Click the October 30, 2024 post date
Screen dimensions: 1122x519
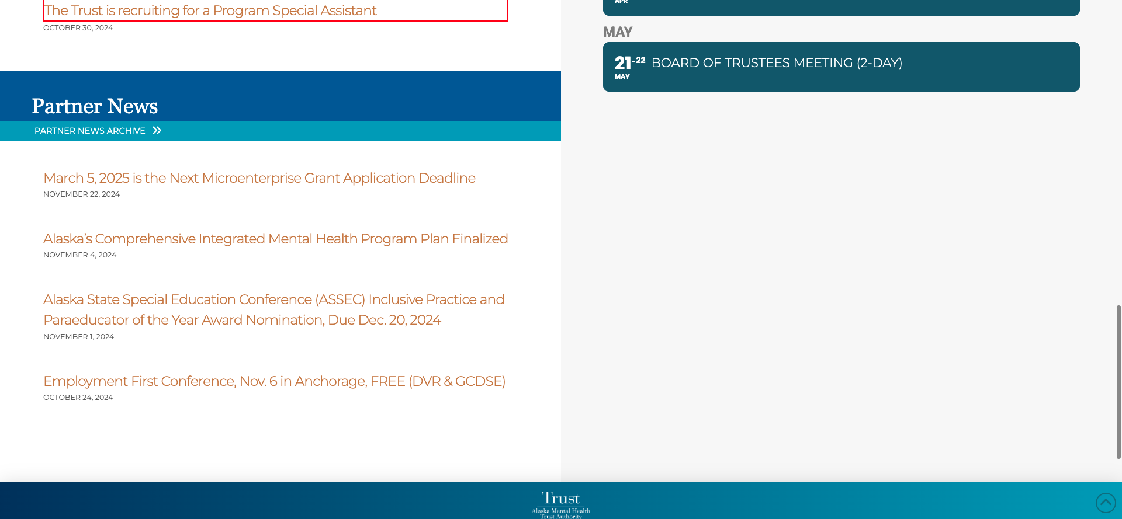pyautogui.click(x=78, y=28)
